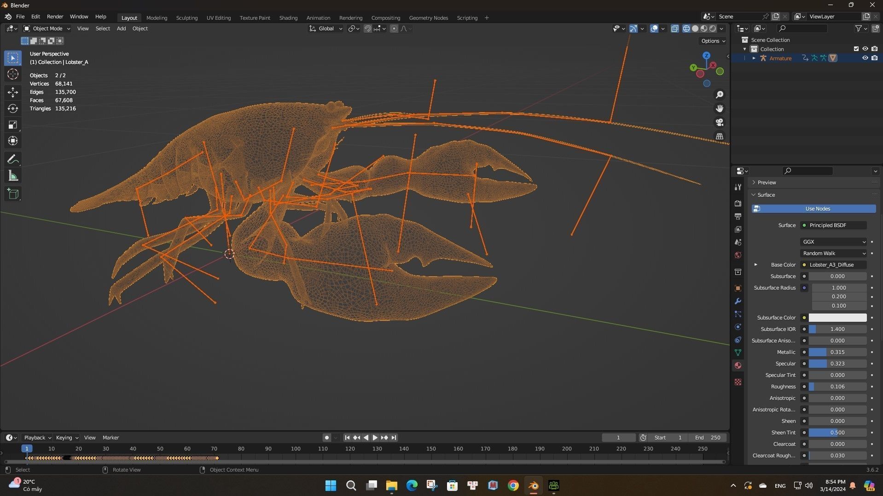Open the World properties tab
The image size is (883, 496).
tap(738, 255)
